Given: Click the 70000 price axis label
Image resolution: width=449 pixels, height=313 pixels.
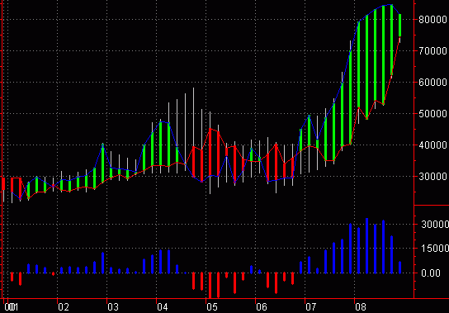Looking at the screenshot, I should click(x=432, y=51).
